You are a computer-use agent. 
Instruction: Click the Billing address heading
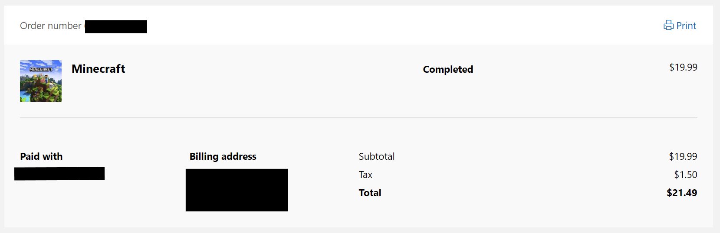click(x=223, y=156)
